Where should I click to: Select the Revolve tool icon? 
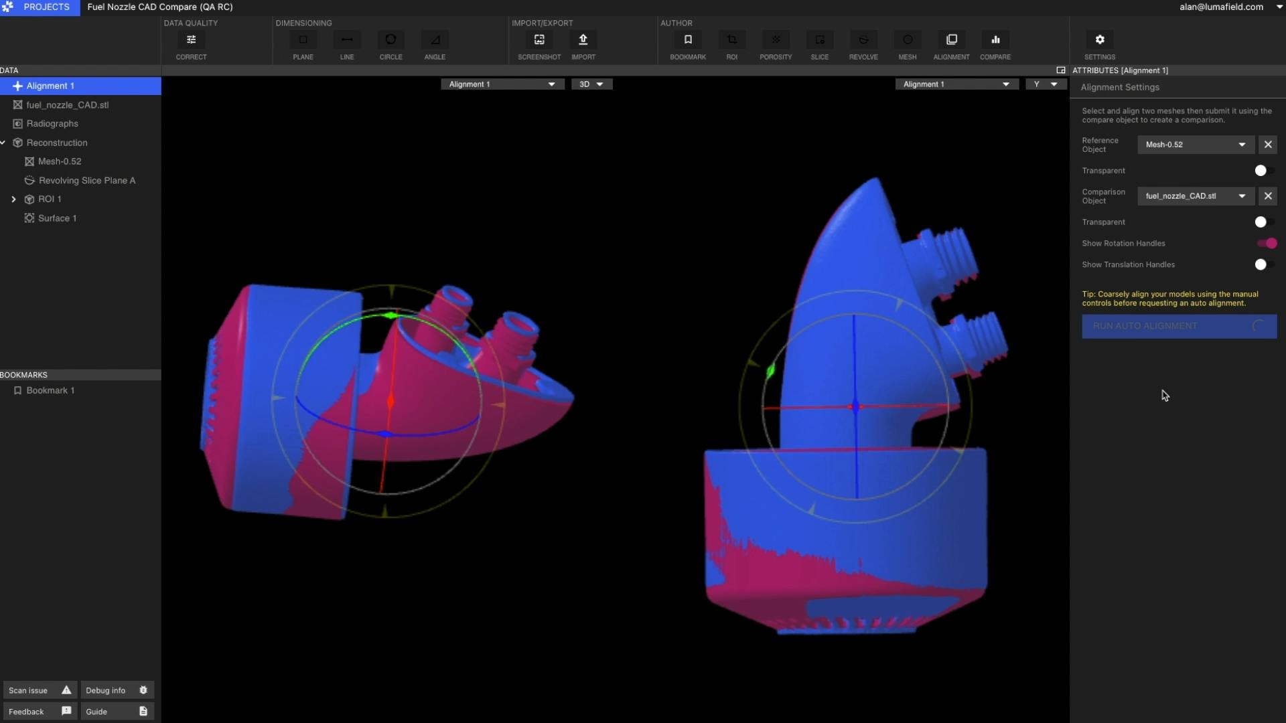(863, 40)
